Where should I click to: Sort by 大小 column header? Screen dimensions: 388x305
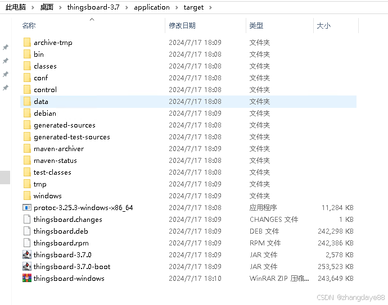[324, 26]
